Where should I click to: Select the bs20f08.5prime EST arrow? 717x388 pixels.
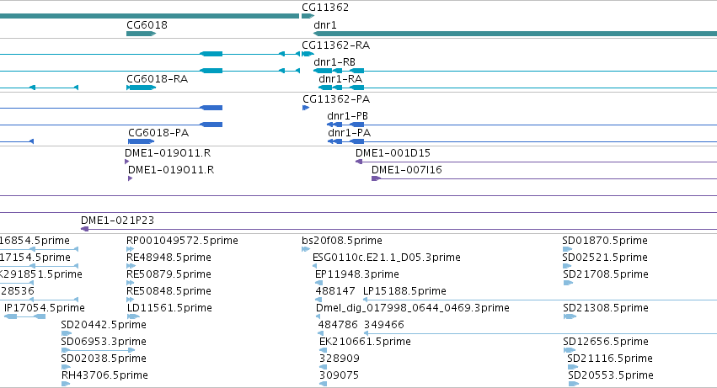(x=306, y=249)
